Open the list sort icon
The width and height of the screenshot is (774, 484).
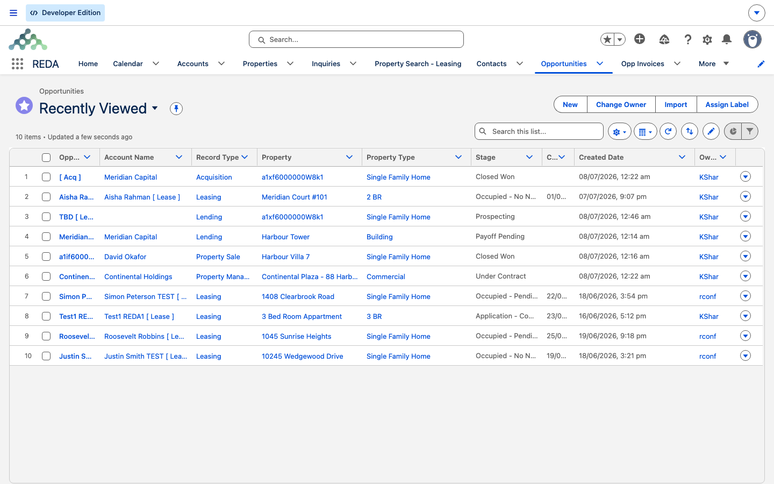[x=690, y=131]
